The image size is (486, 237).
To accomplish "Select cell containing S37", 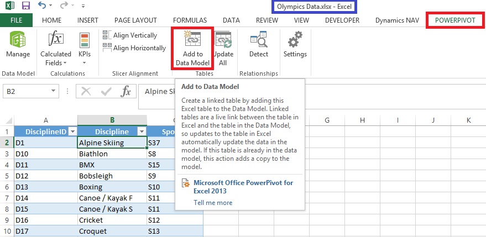I will pyautogui.click(x=161, y=143).
